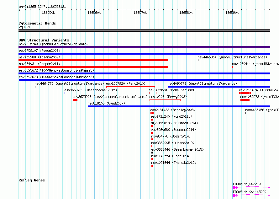Open nsv4080411 gnomAD variant label

point(255,64)
